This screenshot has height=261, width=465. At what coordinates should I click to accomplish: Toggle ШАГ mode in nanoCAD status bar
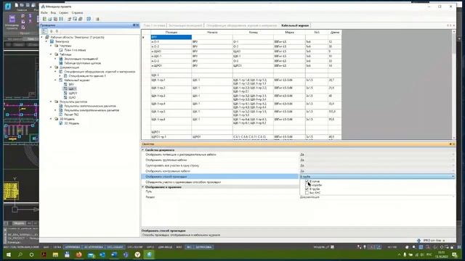[46, 247]
